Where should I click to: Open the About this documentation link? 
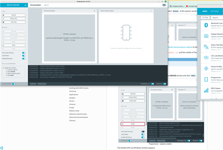[x=79, y=117]
